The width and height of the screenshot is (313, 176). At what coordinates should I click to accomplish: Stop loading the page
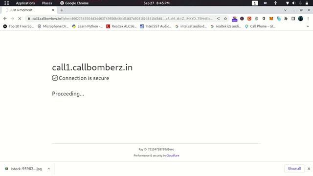20,19
